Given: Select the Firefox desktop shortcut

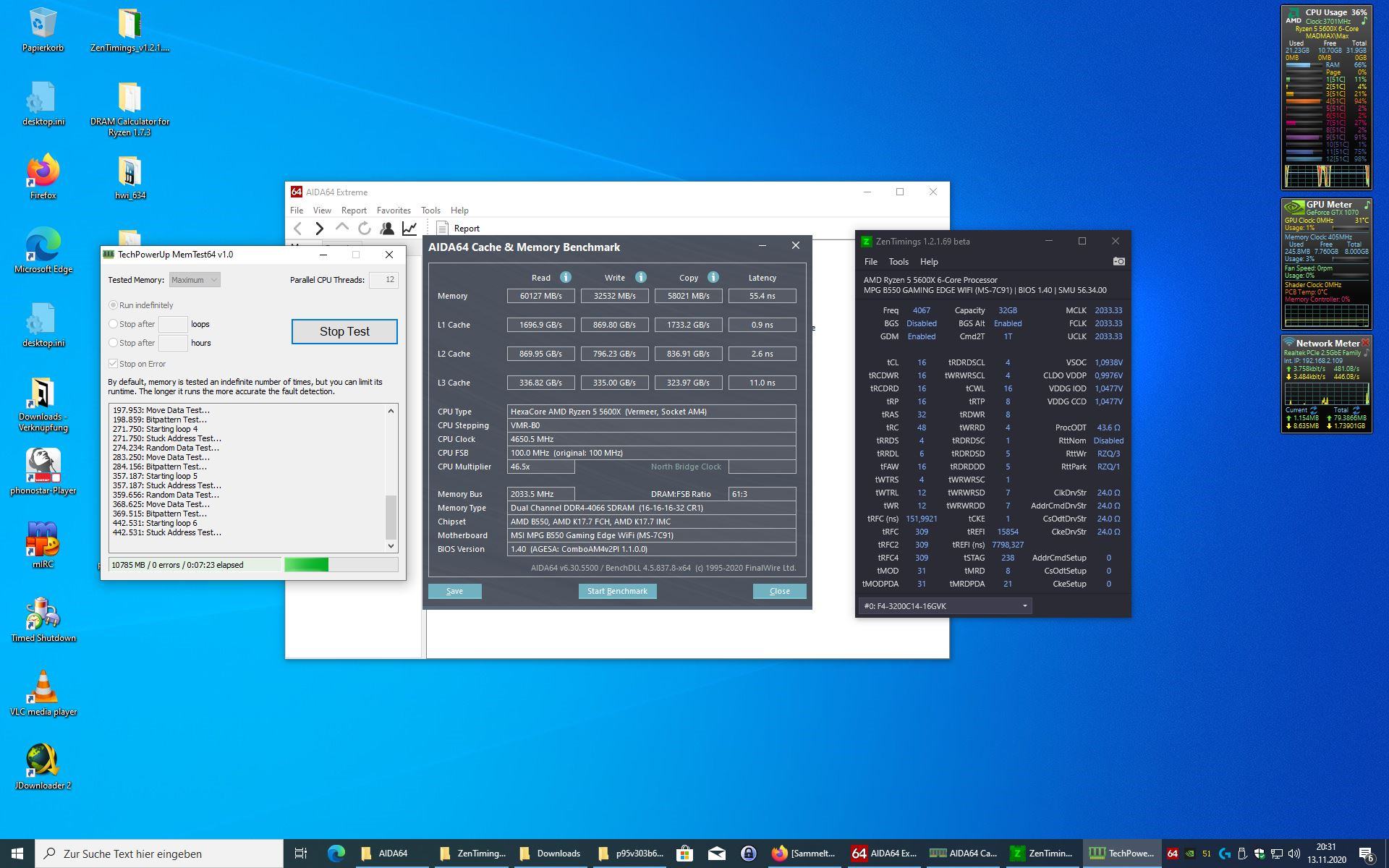Looking at the screenshot, I should pos(43,177).
